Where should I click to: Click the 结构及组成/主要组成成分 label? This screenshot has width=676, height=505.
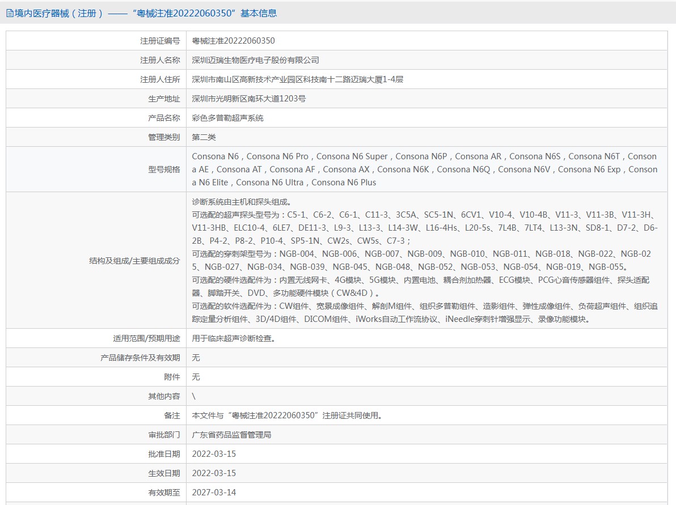pos(134,261)
